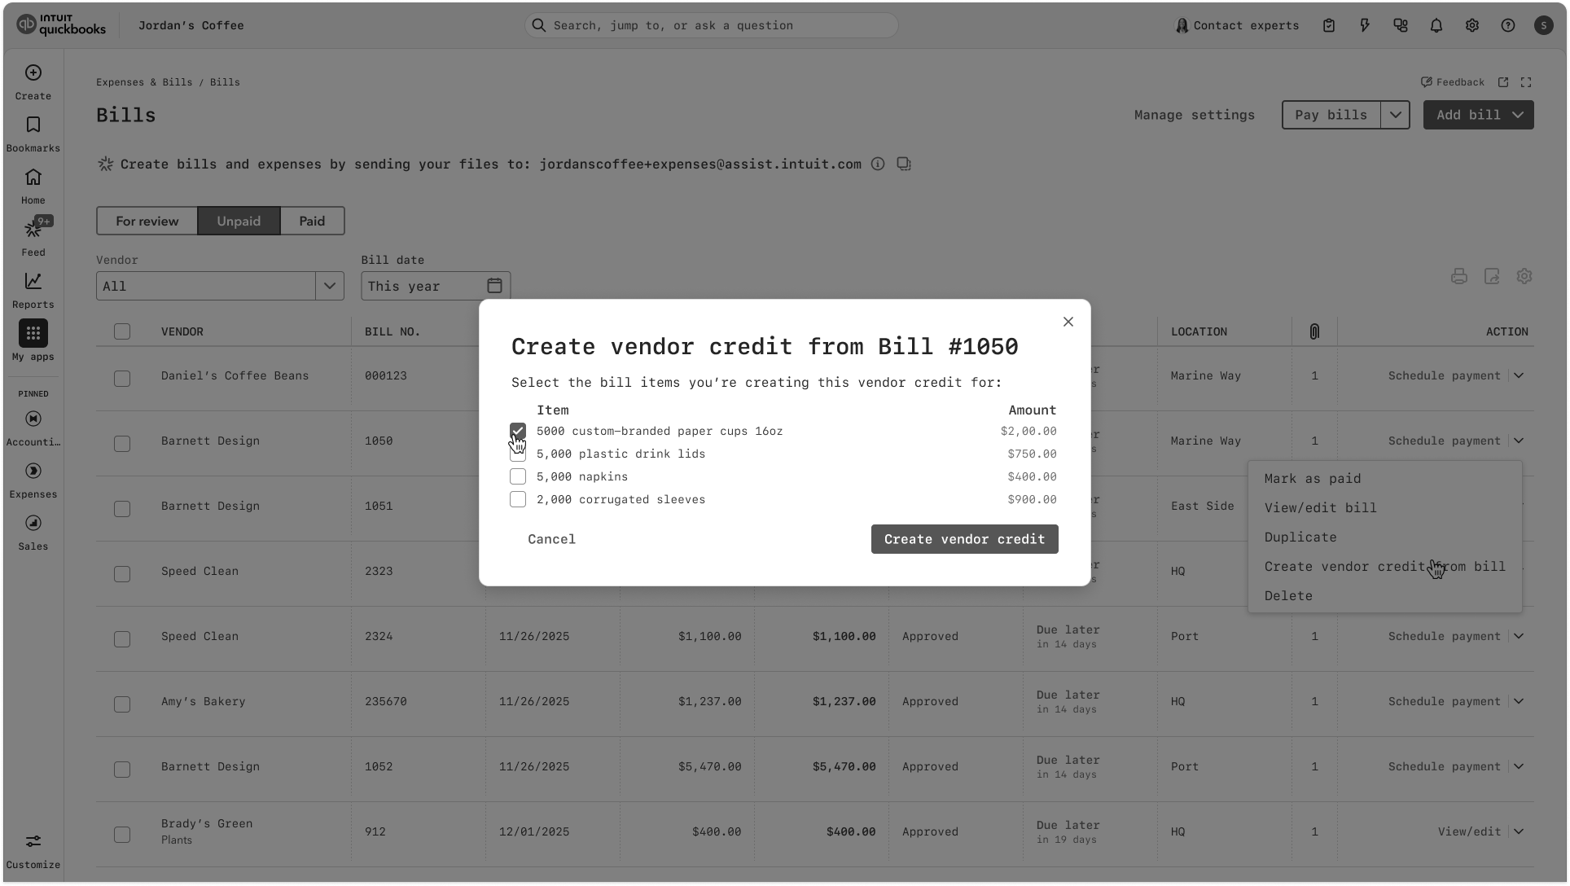Open bills page in new window icon
1570x886 pixels.
click(1503, 82)
